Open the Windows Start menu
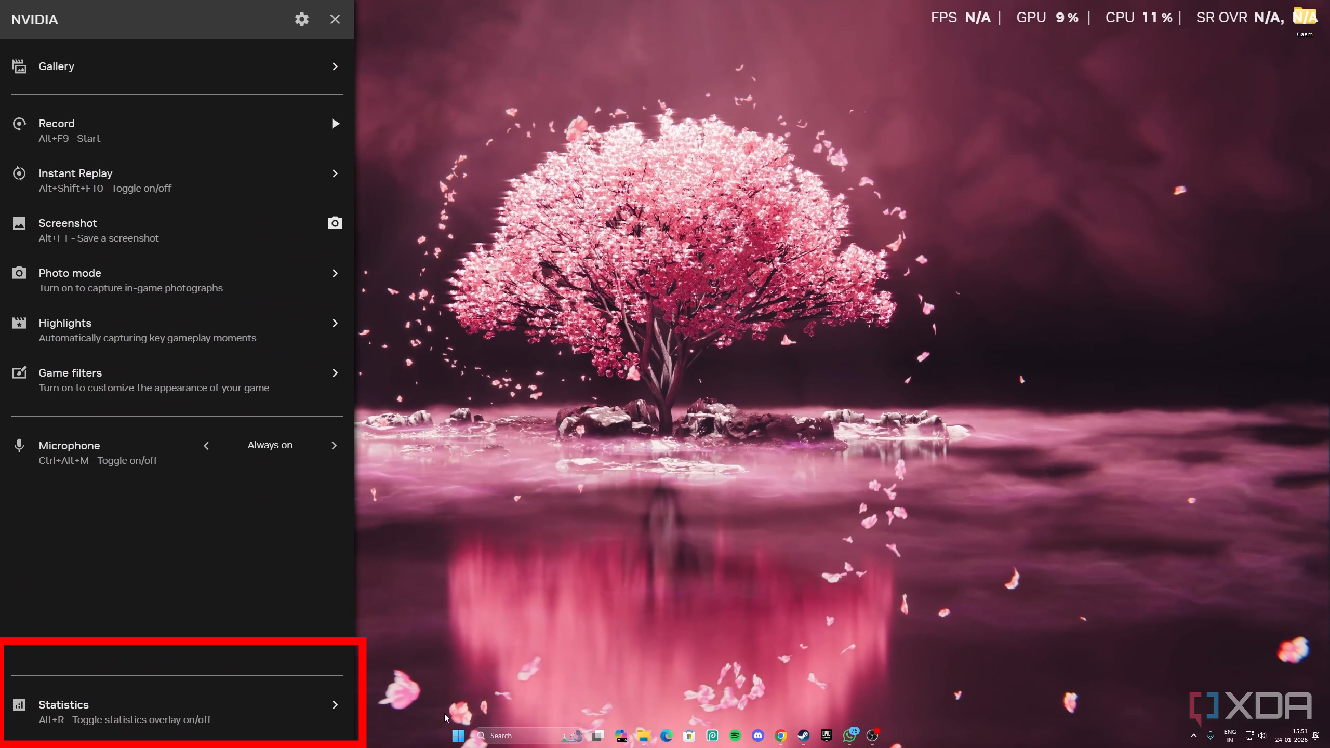 point(458,736)
